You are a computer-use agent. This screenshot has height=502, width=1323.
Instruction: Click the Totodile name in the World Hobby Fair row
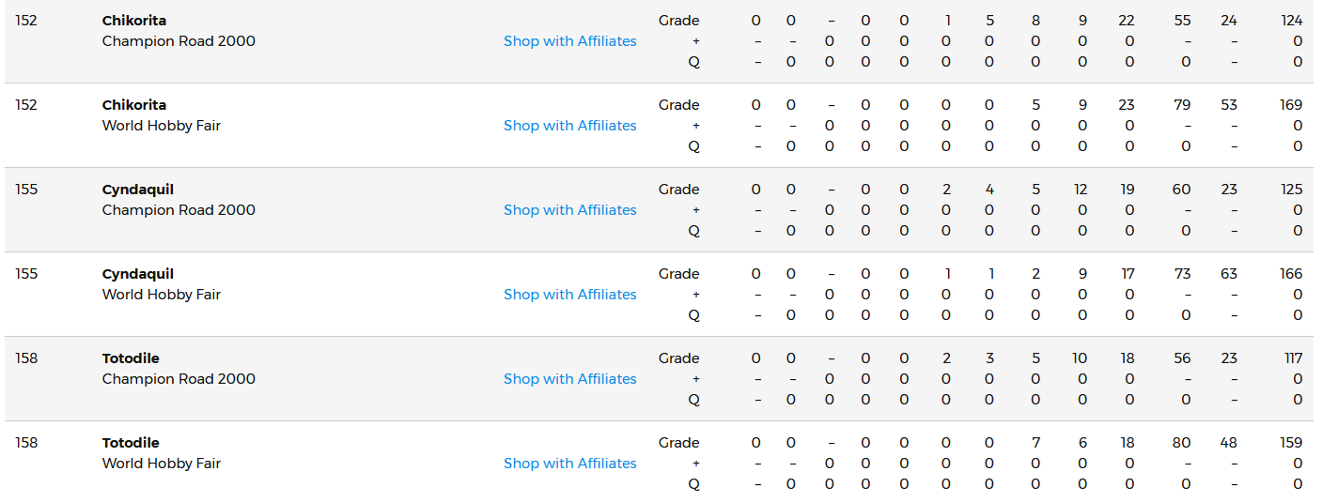click(131, 443)
